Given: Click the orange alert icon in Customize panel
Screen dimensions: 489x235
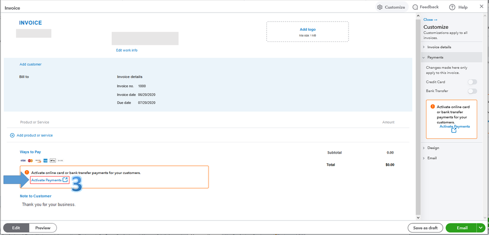Looking at the screenshot, I should pos(432,106).
